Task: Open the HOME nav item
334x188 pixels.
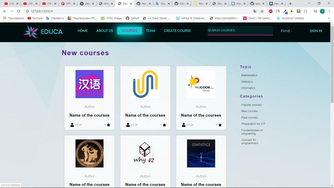Action: click(x=83, y=31)
